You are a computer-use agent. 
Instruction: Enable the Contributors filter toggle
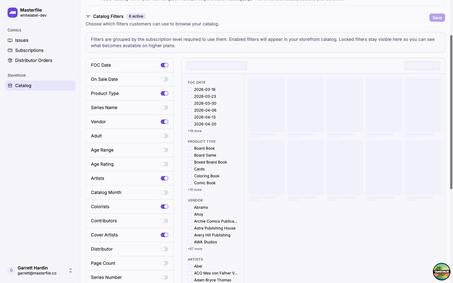click(x=165, y=221)
